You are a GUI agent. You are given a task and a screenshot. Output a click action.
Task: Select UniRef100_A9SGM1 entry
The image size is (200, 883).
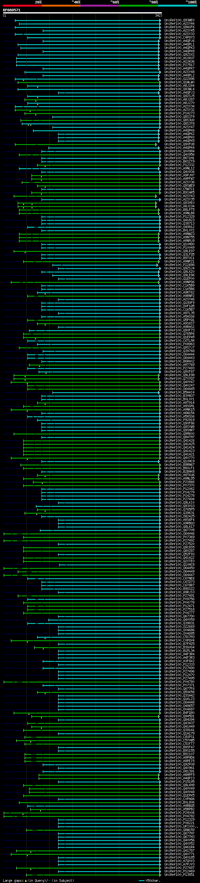point(179,406)
